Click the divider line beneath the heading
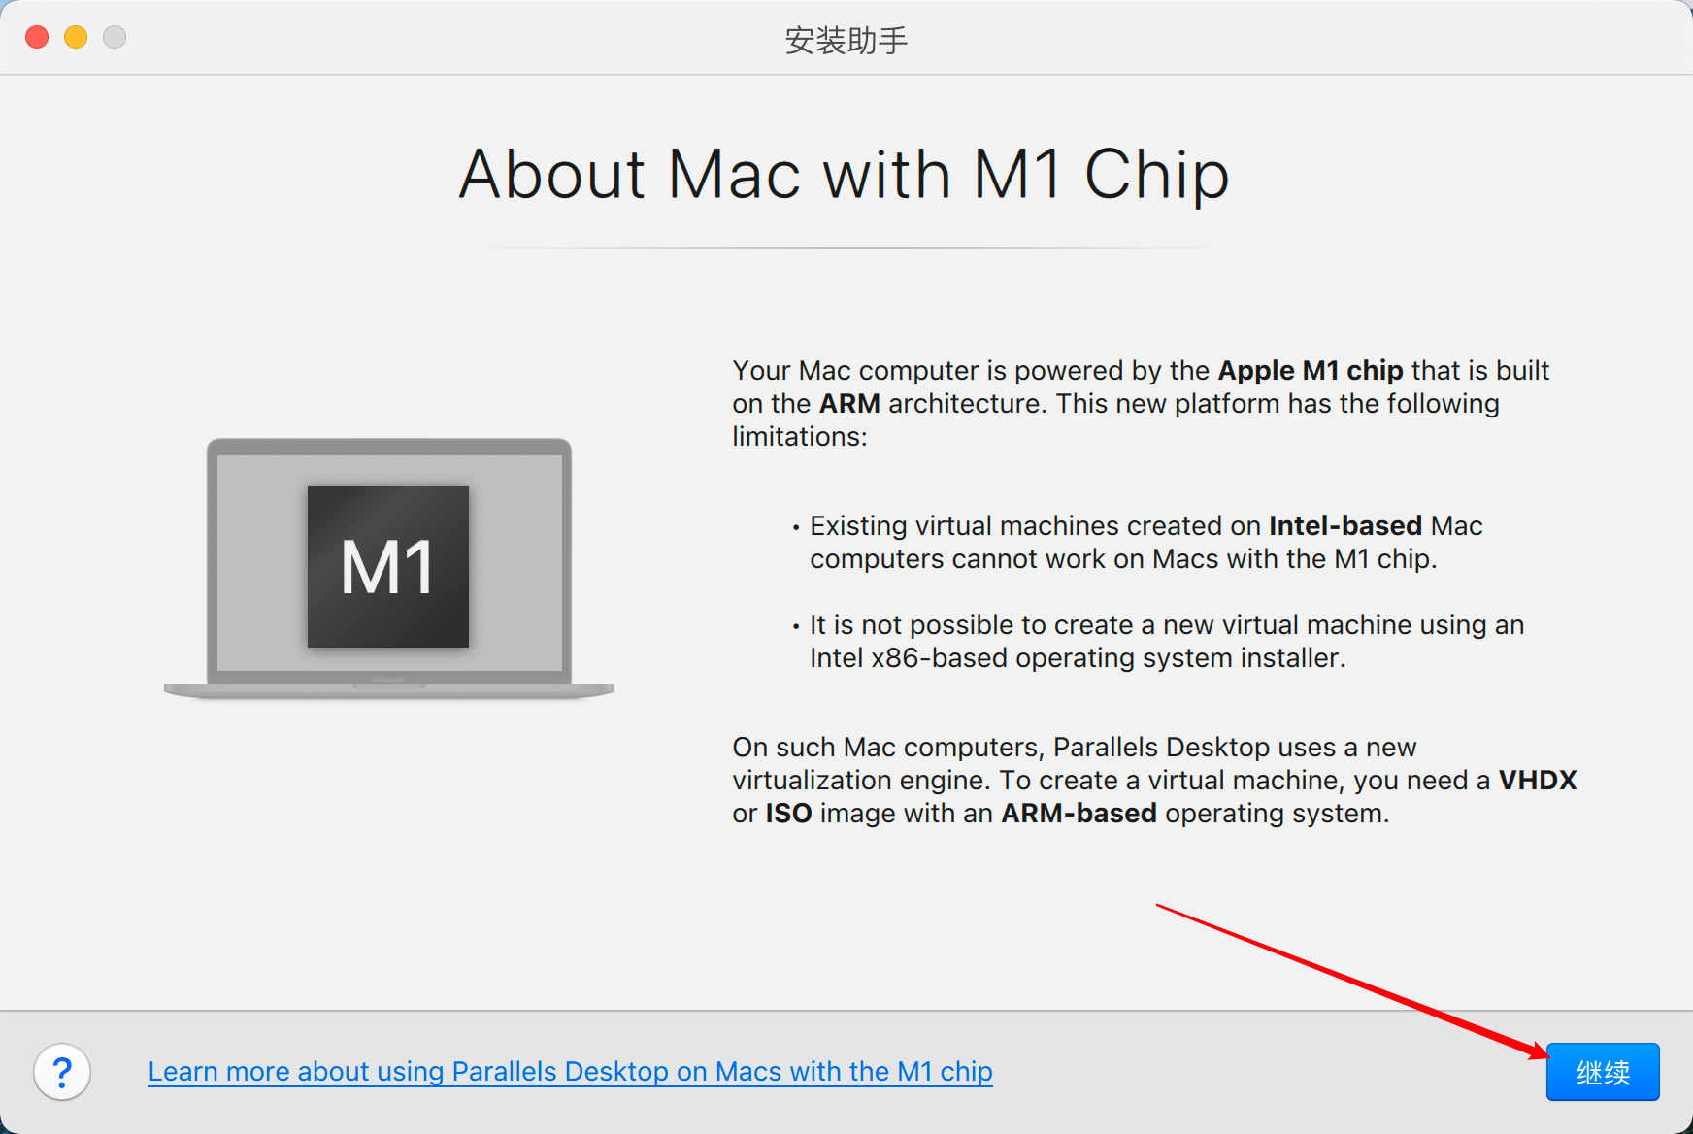 click(845, 248)
